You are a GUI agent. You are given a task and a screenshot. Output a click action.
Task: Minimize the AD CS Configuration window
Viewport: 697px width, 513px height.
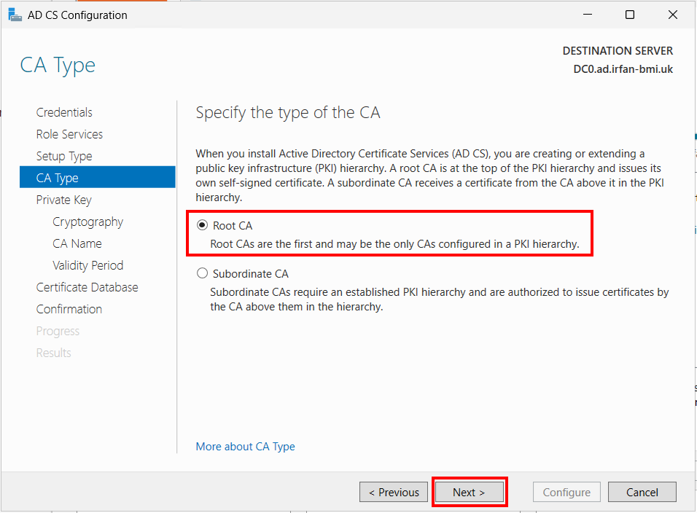coord(588,15)
